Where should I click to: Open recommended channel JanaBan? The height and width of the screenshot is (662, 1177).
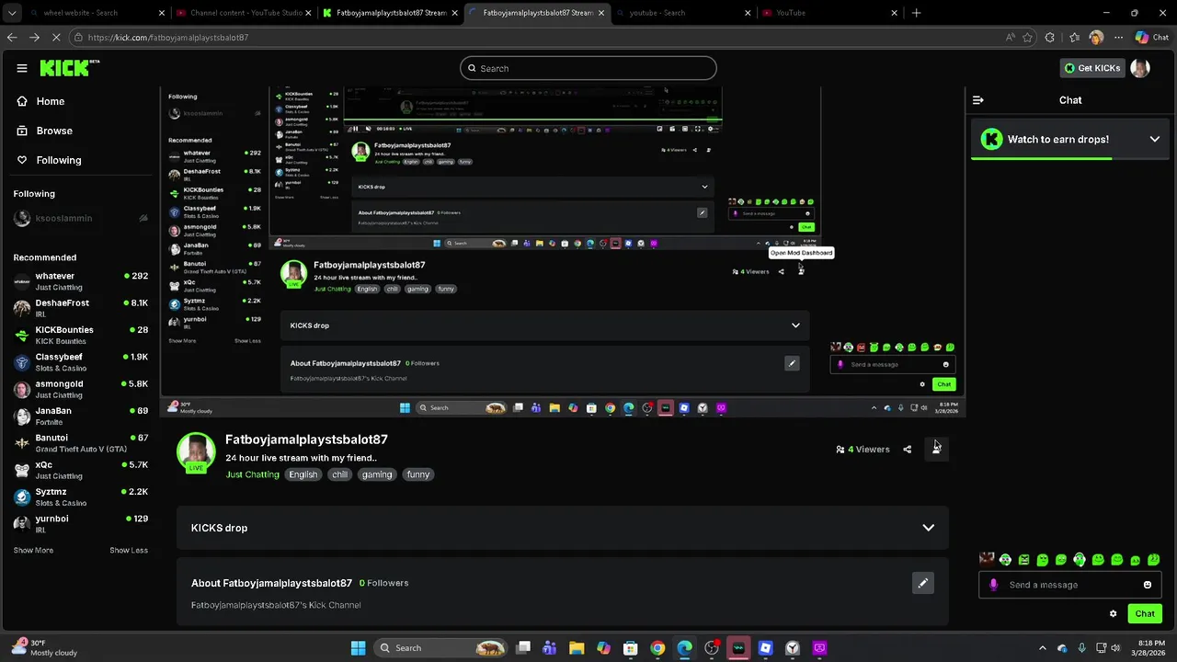tap(81, 416)
